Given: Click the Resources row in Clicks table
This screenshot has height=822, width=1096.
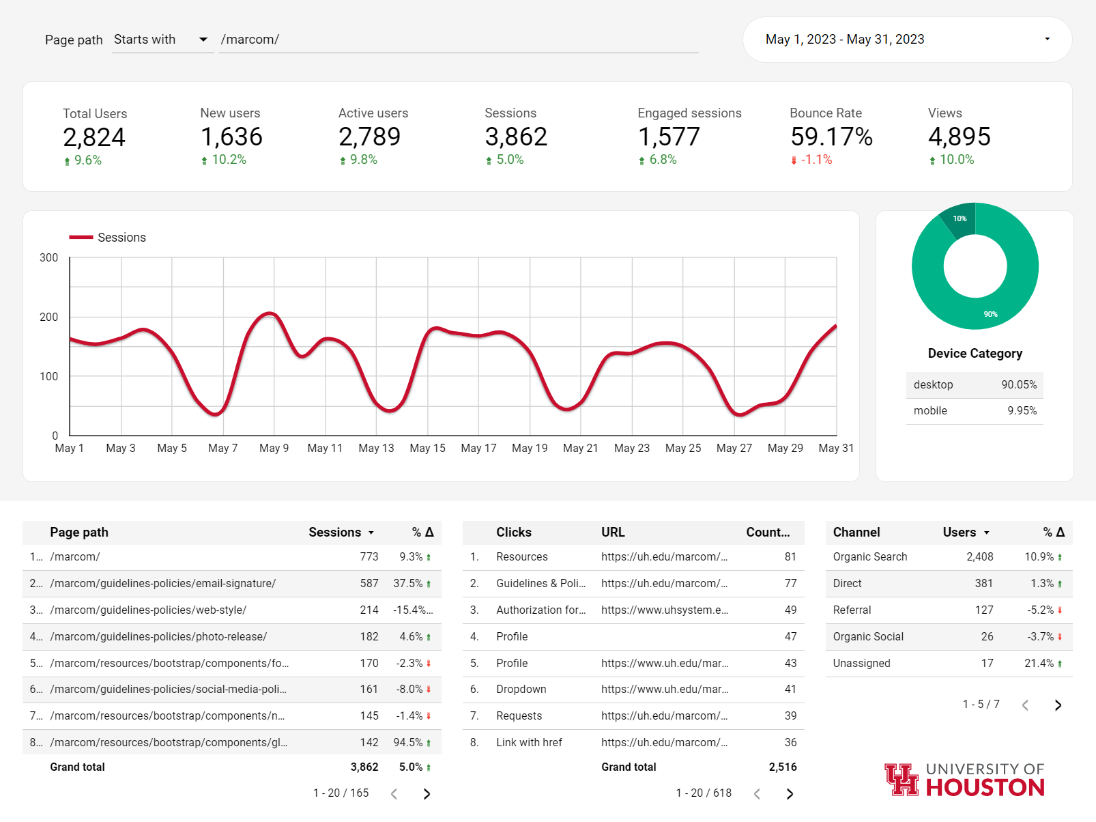Looking at the screenshot, I should tap(633, 557).
